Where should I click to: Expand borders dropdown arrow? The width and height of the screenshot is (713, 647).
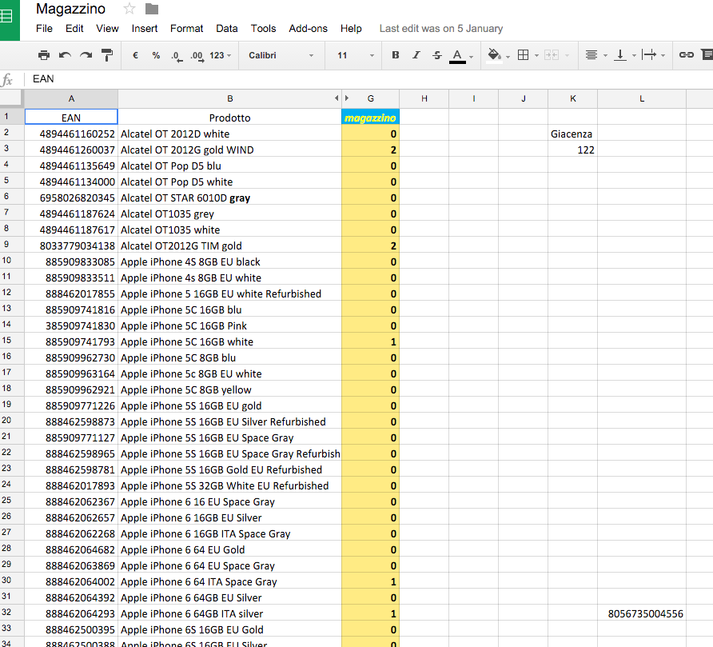(536, 56)
